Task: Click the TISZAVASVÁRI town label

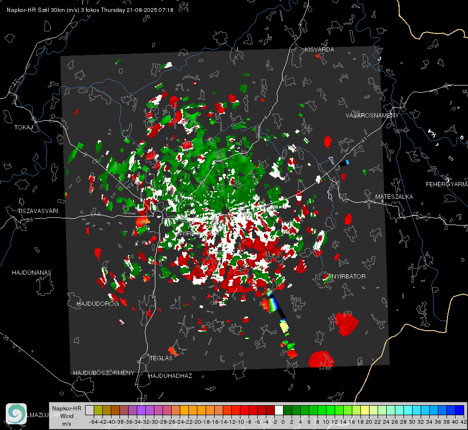Action: coord(38,211)
